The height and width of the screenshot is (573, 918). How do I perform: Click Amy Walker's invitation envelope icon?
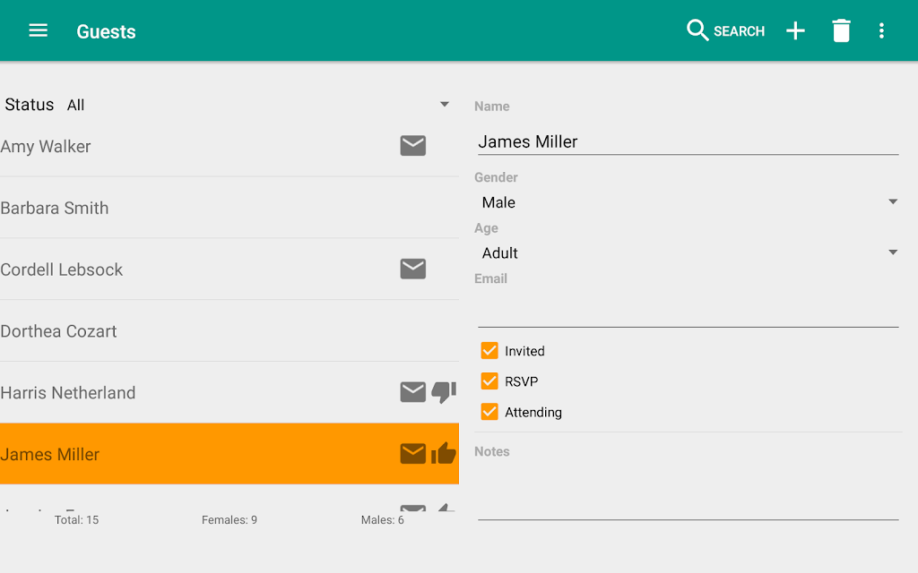[x=412, y=146]
